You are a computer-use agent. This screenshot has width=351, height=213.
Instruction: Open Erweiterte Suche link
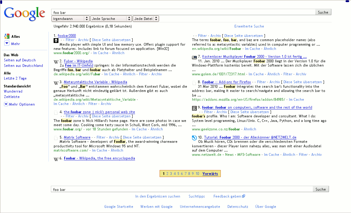[x=249, y=26]
